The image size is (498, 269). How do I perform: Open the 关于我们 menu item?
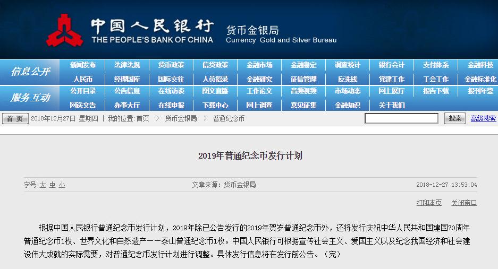pos(392,105)
